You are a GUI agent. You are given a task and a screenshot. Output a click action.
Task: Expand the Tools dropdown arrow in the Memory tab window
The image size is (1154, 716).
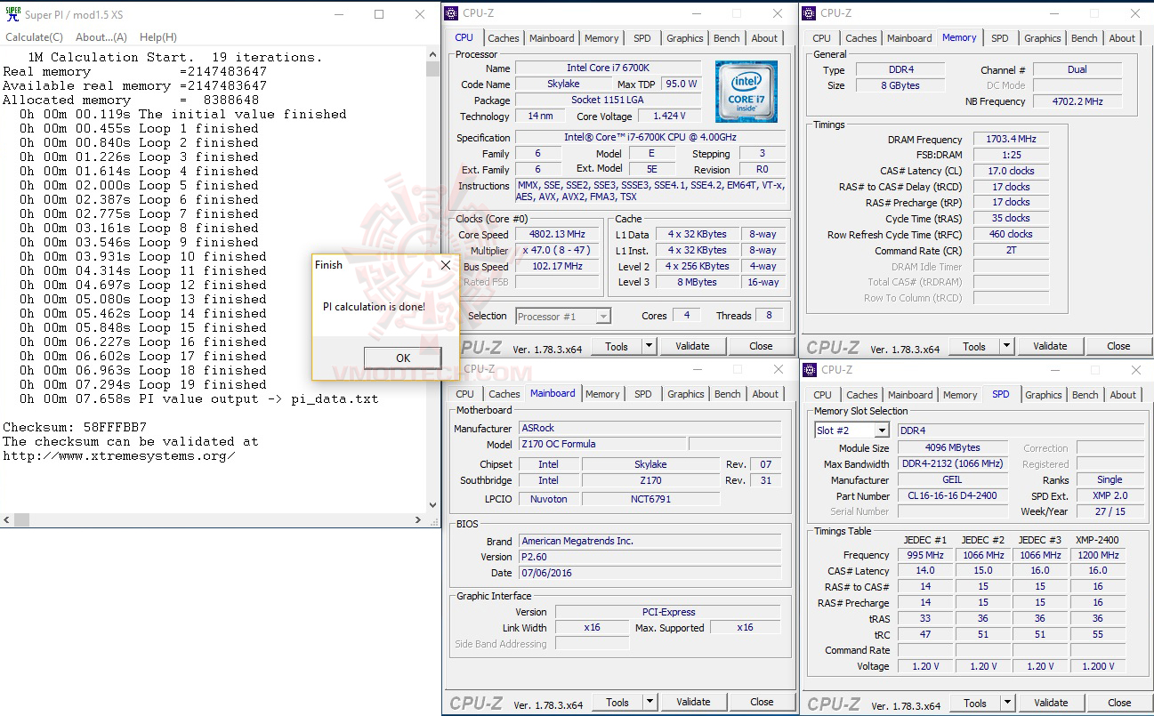(1006, 346)
